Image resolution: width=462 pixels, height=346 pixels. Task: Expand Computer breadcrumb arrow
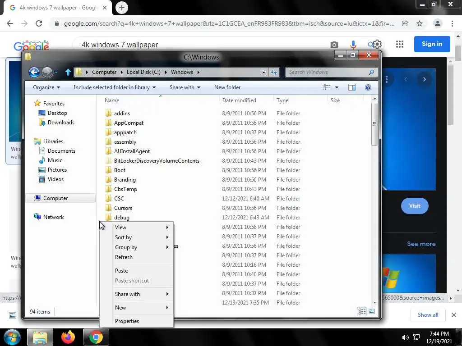point(121,72)
